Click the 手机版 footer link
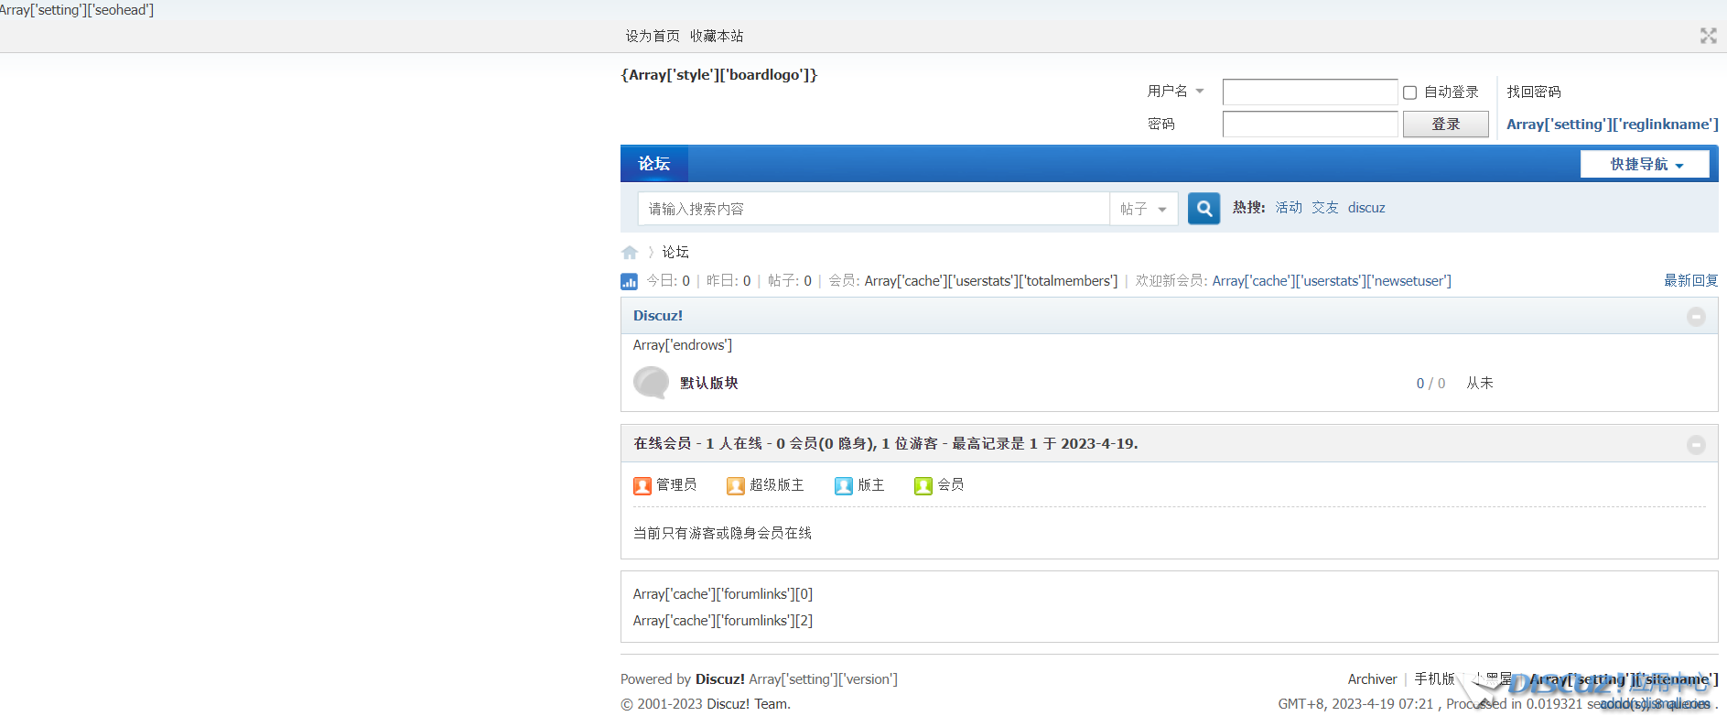Screen dimensions: 1727x727 tap(1434, 679)
